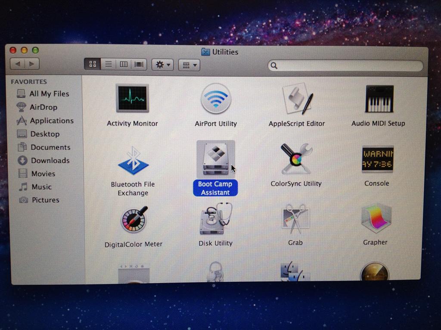This screenshot has width=441, height=330.
Task: Click the "Grapher" label text
Action: click(x=375, y=242)
